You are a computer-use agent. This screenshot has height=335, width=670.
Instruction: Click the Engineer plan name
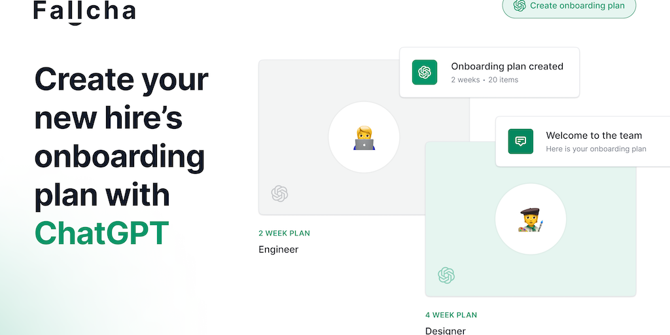point(278,249)
